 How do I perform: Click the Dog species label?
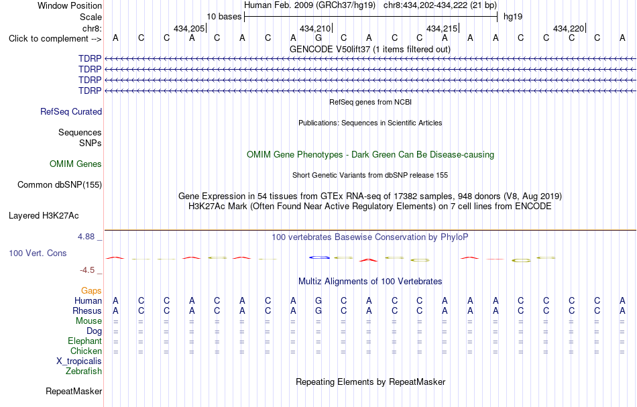(x=95, y=331)
